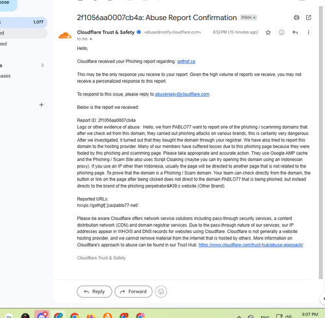Viewport: 325px width, 318px height.
Task: Star the Cloudflare Trust & Safety message
Action: point(268,32)
